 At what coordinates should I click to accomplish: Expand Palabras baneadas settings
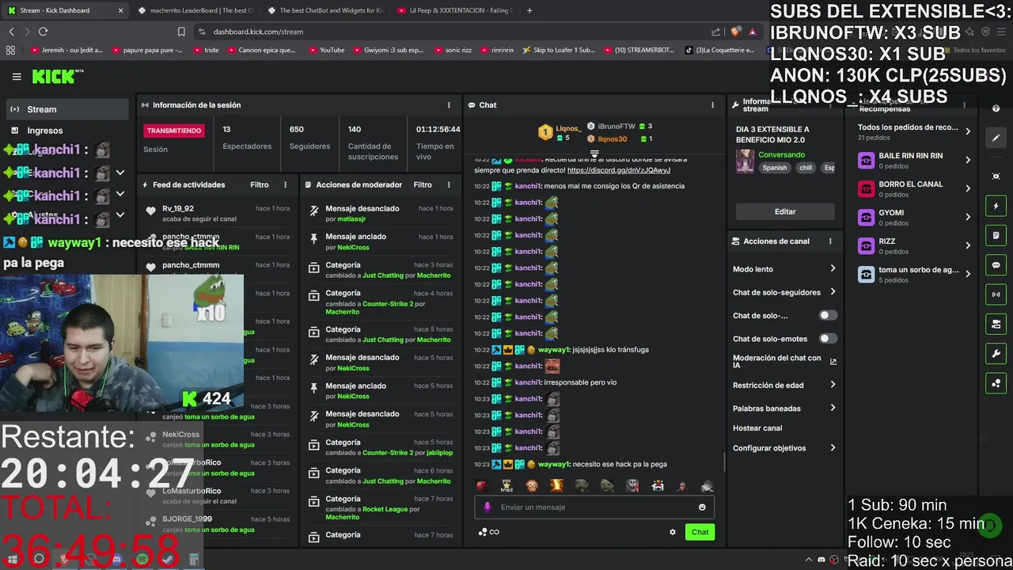(784, 408)
